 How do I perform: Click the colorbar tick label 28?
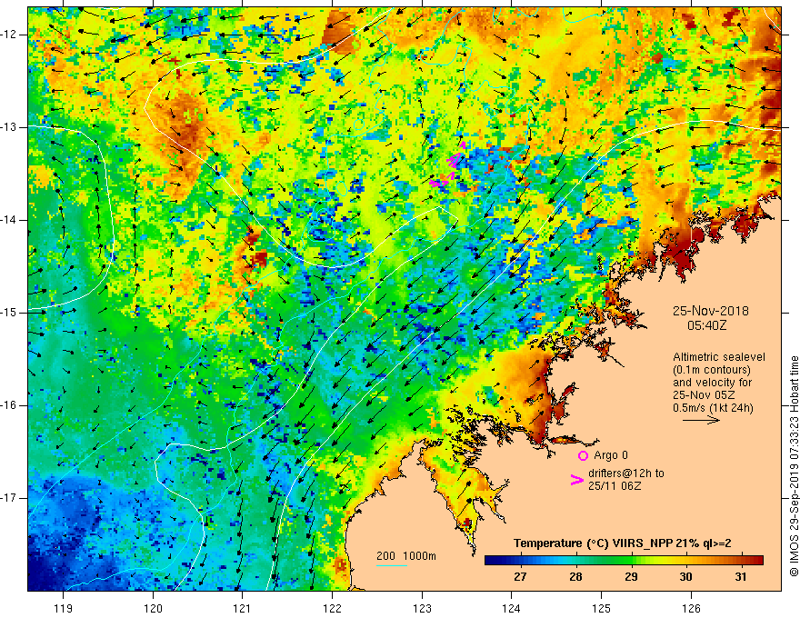(x=575, y=577)
